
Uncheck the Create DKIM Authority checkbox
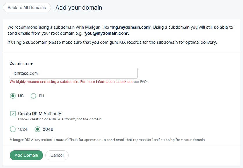(13, 114)
